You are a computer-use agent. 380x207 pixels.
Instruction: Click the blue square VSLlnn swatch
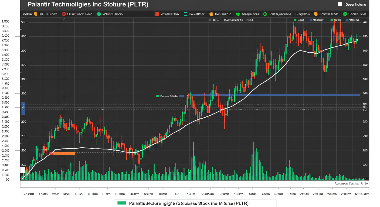pos(347,20)
